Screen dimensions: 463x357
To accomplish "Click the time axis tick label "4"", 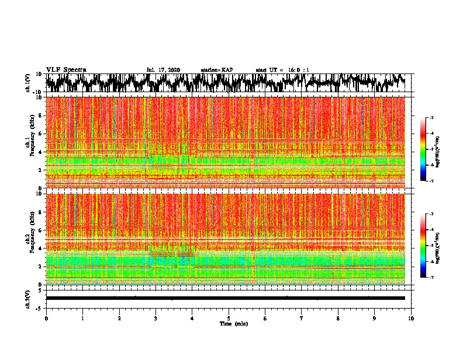I will pos(192,318).
